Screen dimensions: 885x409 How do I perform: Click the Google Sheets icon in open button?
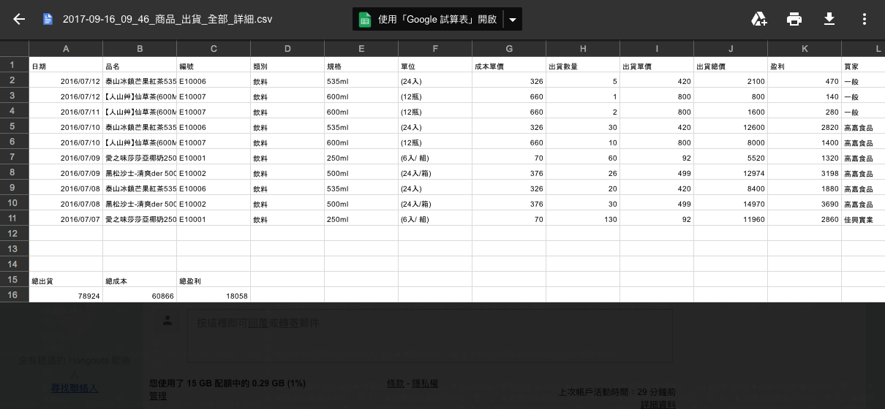click(366, 20)
